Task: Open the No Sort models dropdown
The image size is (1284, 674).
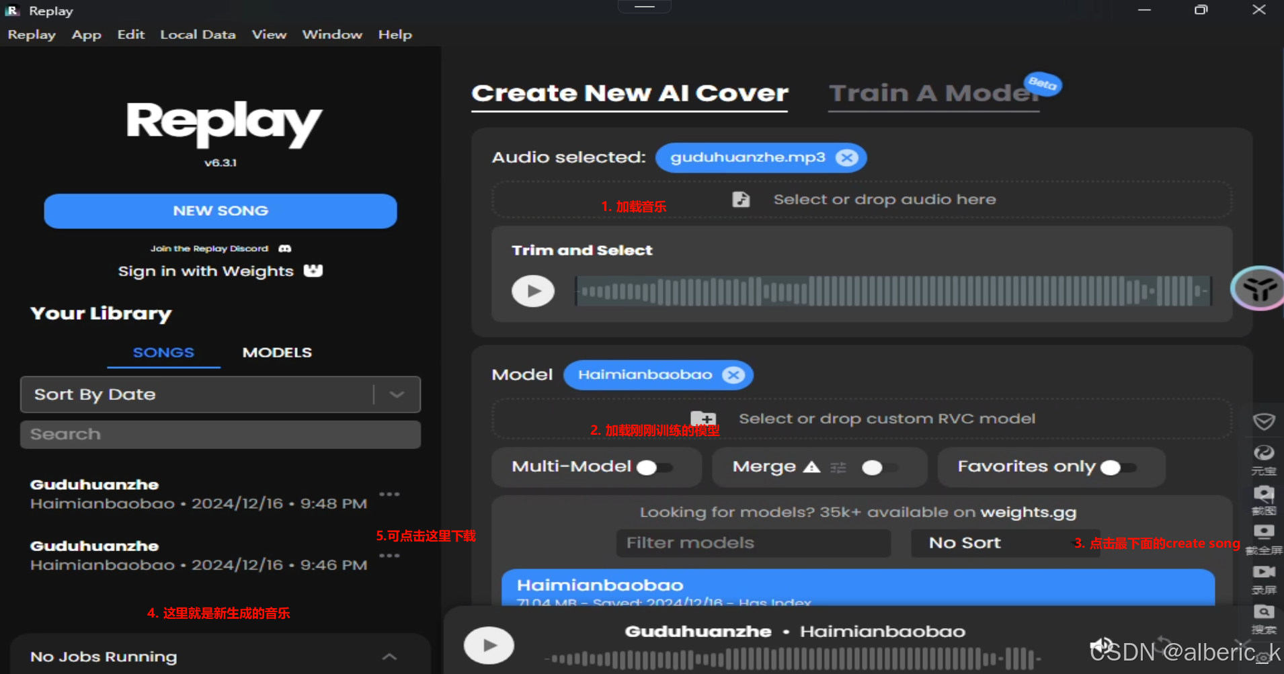Action: point(1006,543)
